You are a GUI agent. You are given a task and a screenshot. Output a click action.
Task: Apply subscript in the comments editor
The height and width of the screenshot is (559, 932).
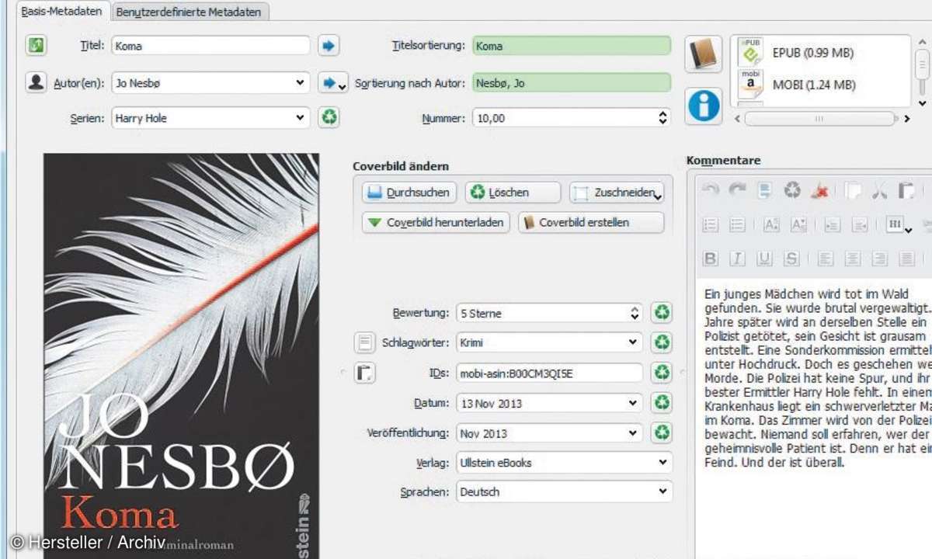798,225
